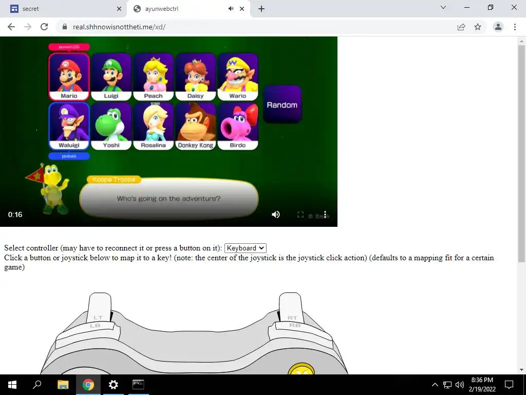Go forward with the browser arrow
The width and height of the screenshot is (526, 395).
(28, 27)
